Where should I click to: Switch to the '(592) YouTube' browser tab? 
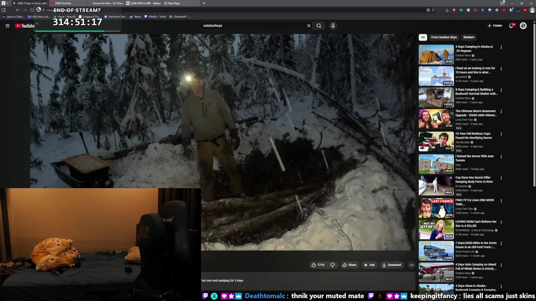(67, 3)
